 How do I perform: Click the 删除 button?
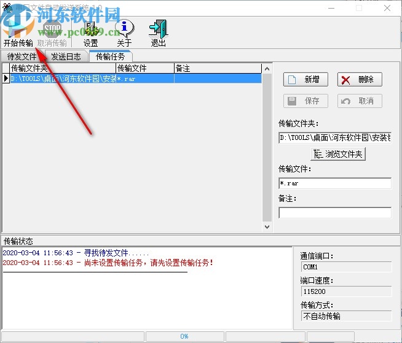[x=360, y=80]
